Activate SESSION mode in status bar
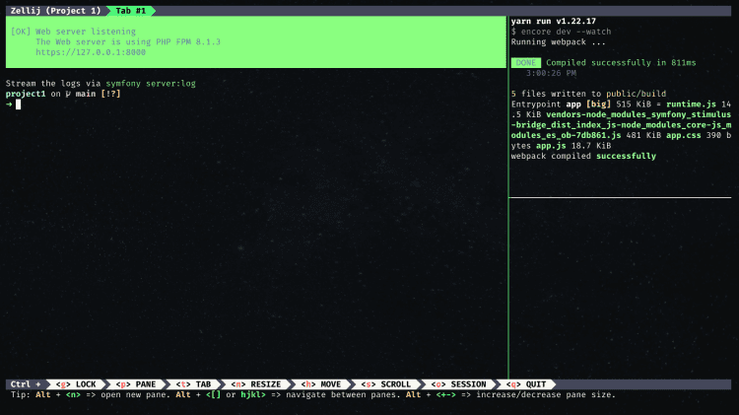739x415 pixels. 458,384
